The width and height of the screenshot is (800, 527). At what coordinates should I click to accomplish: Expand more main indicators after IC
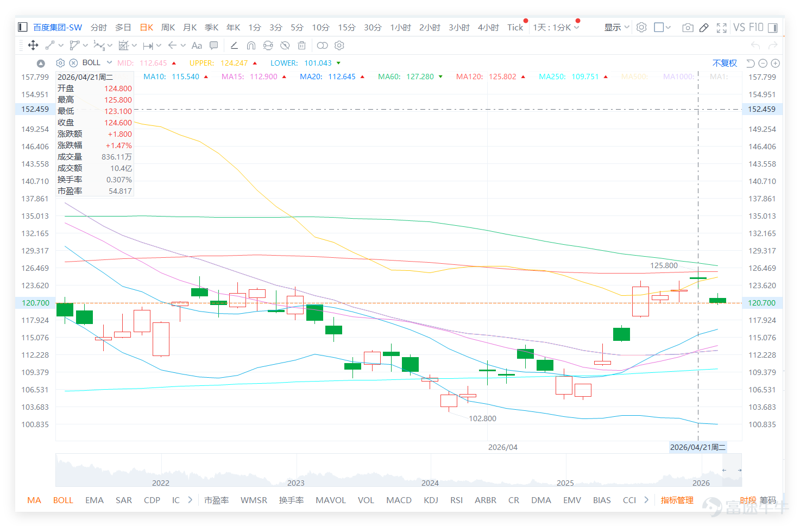click(x=190, y=500)
